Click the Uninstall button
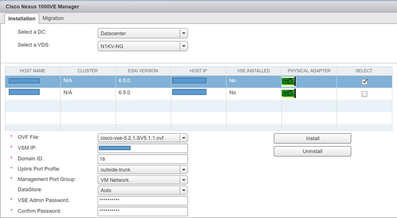Image resolution: width=397 pixels, height=218 pixels. (312, 151)
